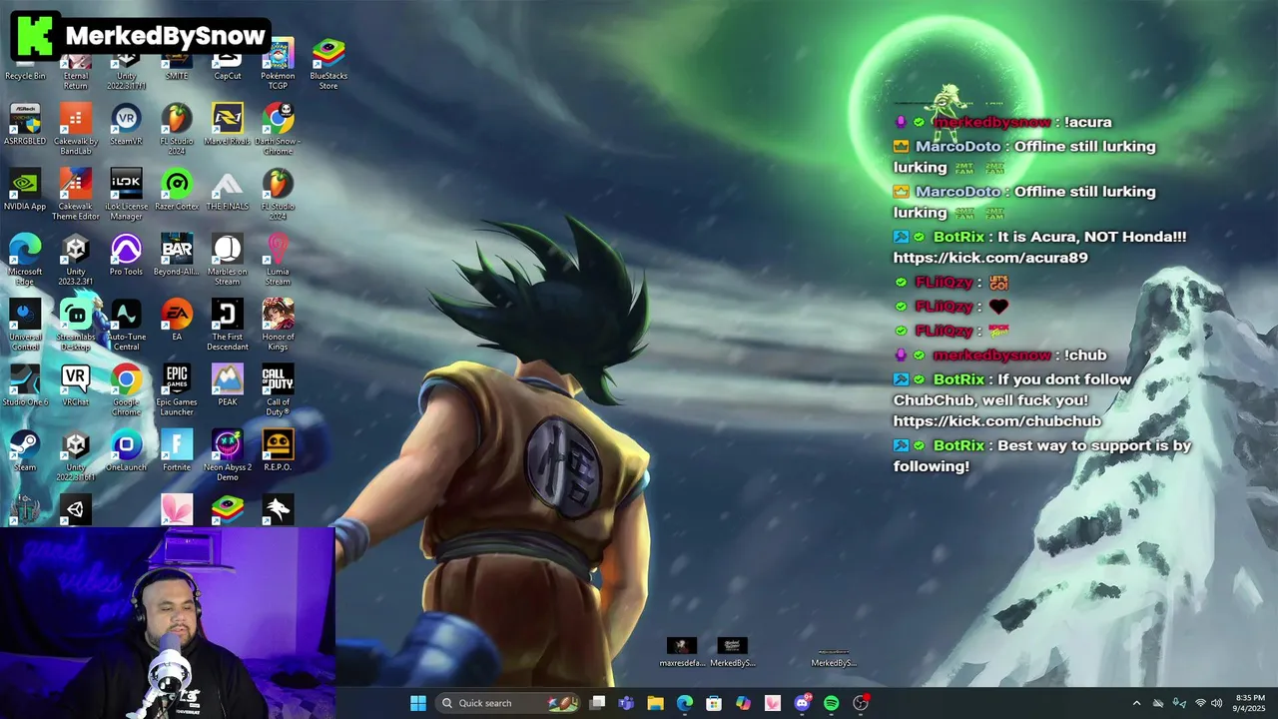Open Darth Snow - Chrome profile shortcut
1278x719 pixels.
tap(278, 129)
